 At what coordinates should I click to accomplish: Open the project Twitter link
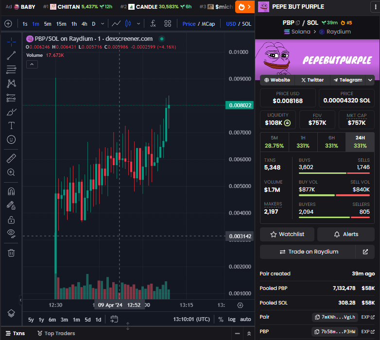point(312,80)
